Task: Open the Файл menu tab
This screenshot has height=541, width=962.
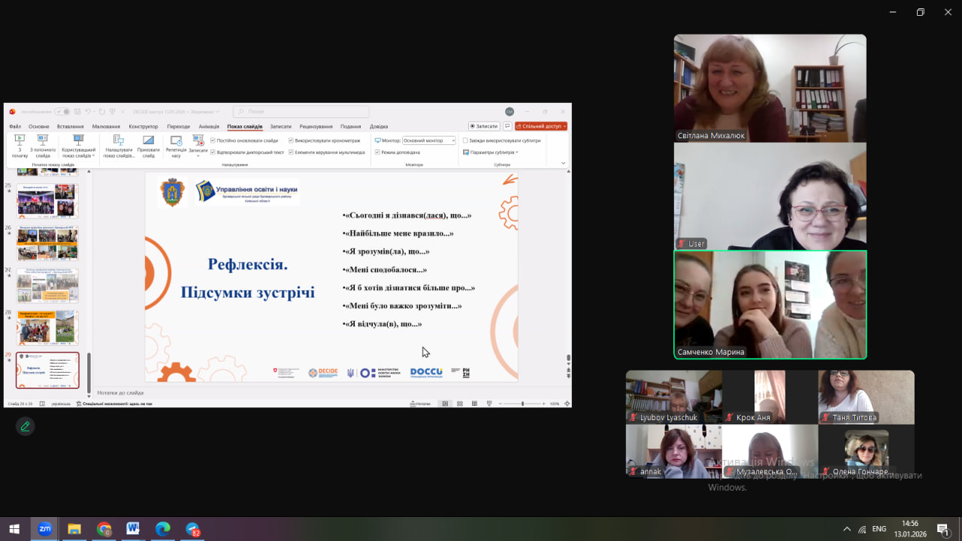Action: [x=15, y=126]
